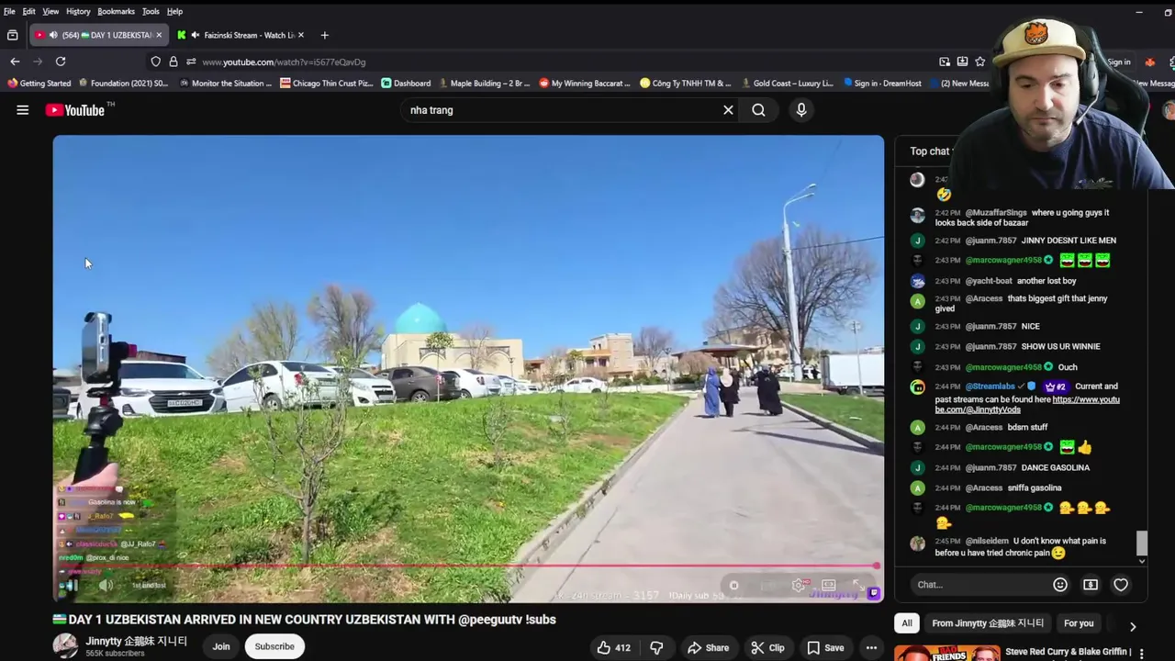The width and height of the screenshot is (1175, 661).
Task: Create a Clip of the video
Action: click(x=767, y=647)
